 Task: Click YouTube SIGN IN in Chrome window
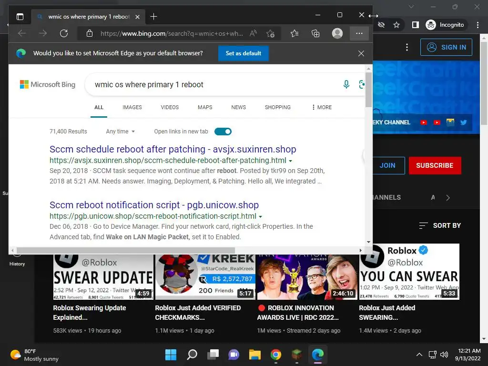click(x=446, y=47)
